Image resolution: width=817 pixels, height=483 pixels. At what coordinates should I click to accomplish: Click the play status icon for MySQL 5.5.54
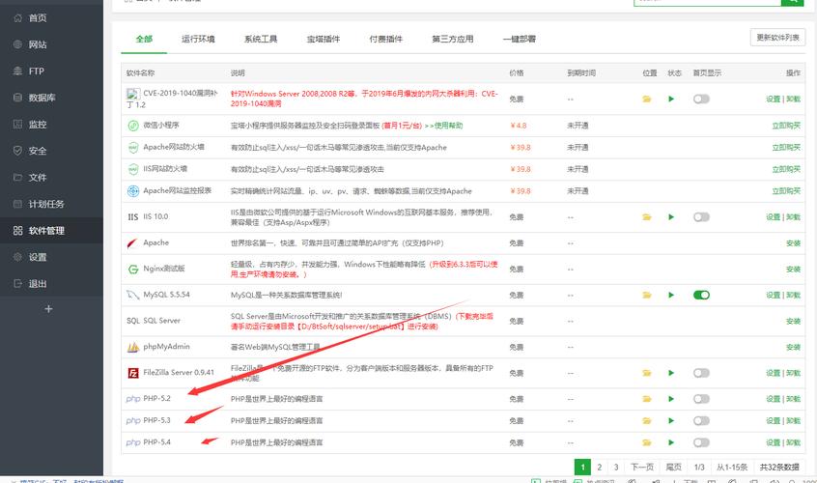[x=671, y=295]
